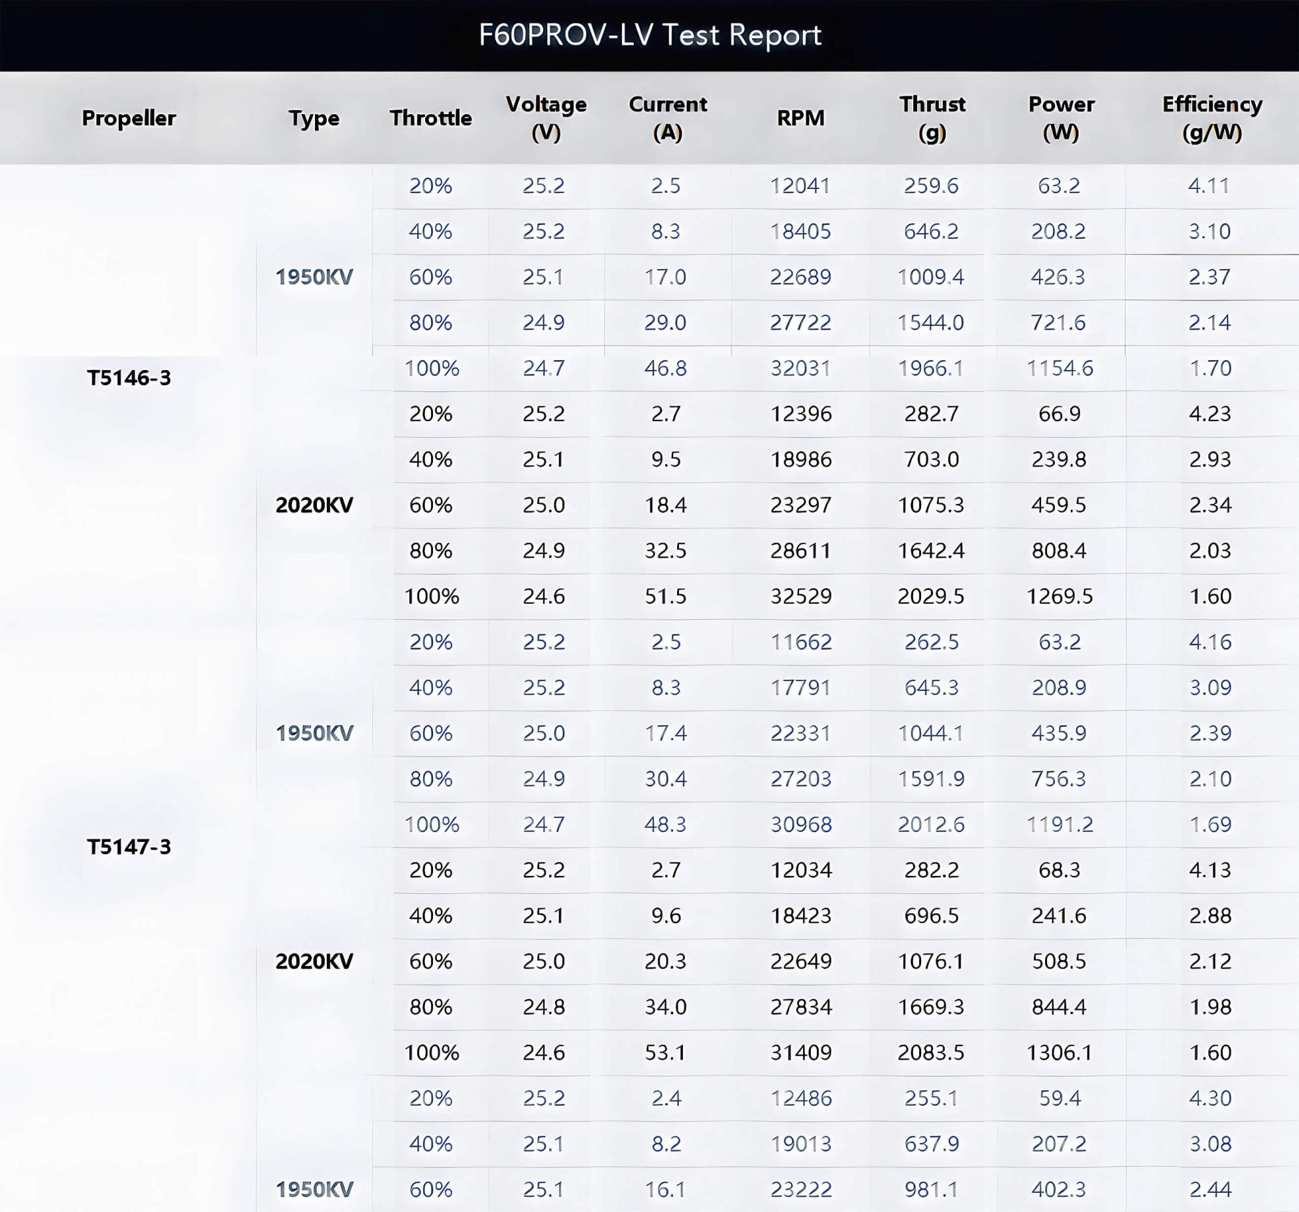Click the RPM value 32031

click(x=800, y=368)
